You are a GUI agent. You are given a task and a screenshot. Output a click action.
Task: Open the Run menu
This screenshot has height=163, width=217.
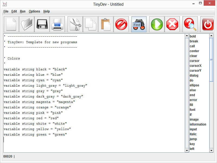(23, 11)
